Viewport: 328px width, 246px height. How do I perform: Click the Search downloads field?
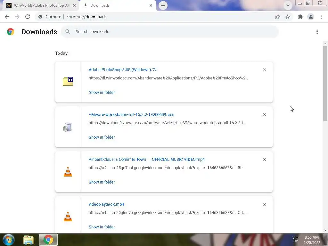coord(170,32)
